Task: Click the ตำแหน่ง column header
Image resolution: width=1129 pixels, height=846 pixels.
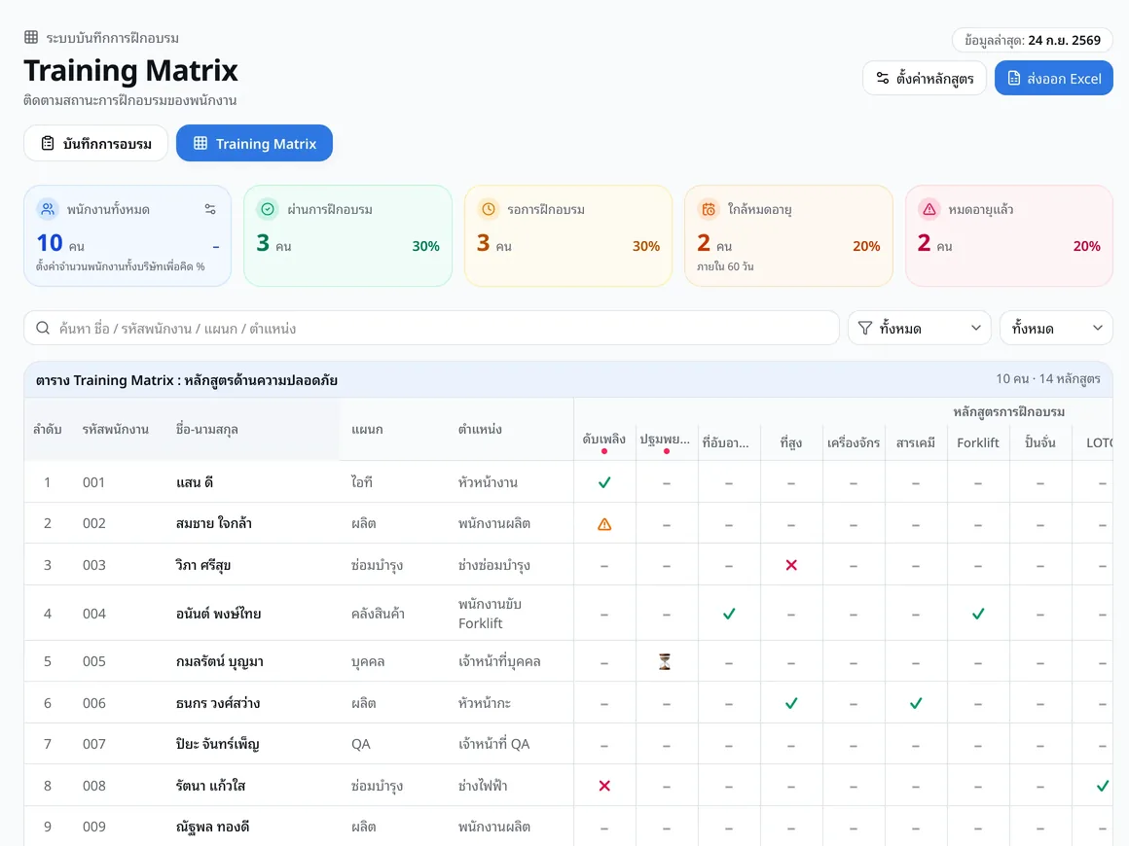Action: click(480, 430)
